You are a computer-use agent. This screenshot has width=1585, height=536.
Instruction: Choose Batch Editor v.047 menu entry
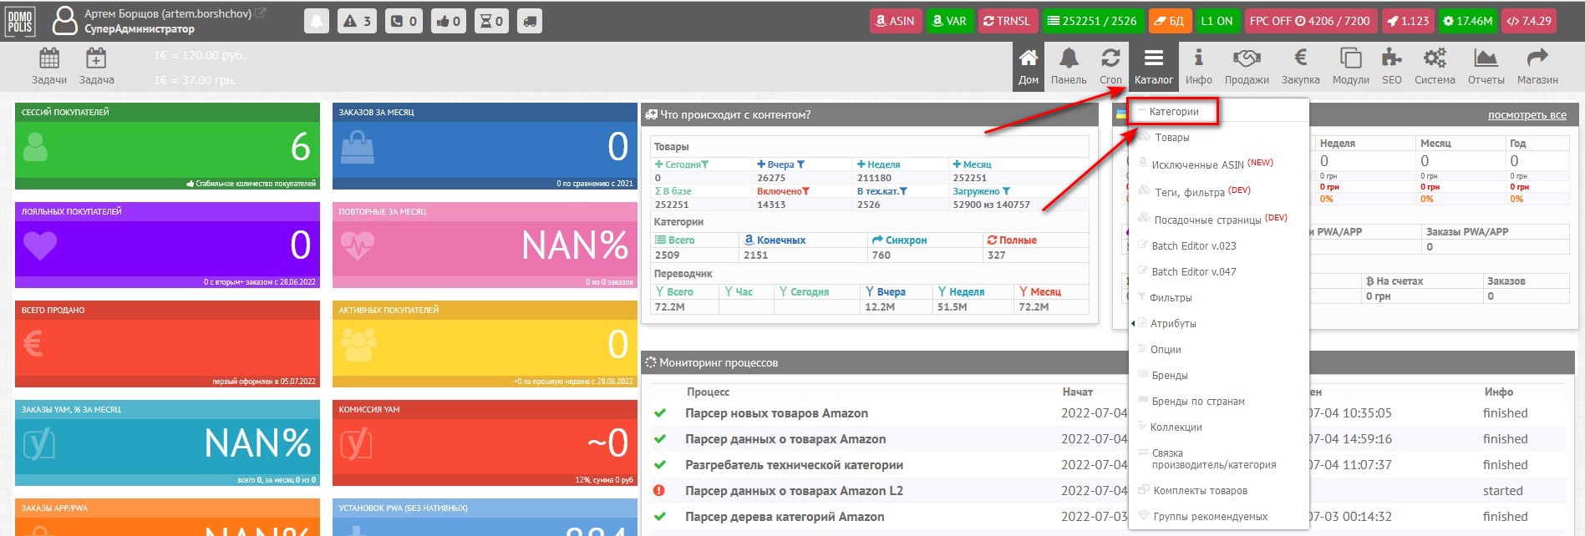coord(1193,272)
